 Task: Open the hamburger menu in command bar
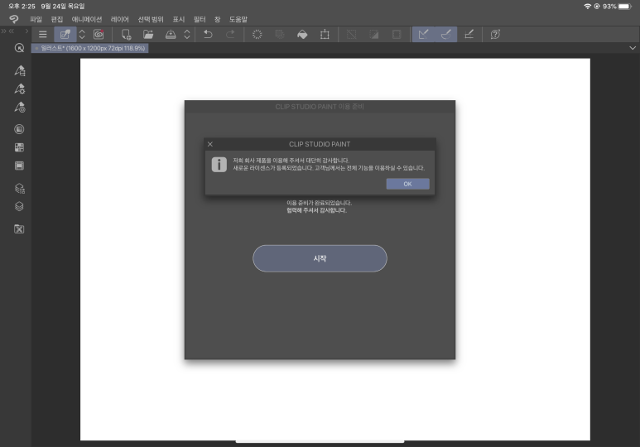pyautogui.click(x=42, y=34)
